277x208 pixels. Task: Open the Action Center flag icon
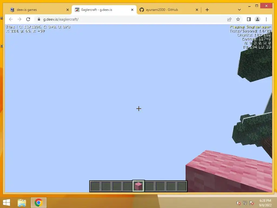pos(252,203)
